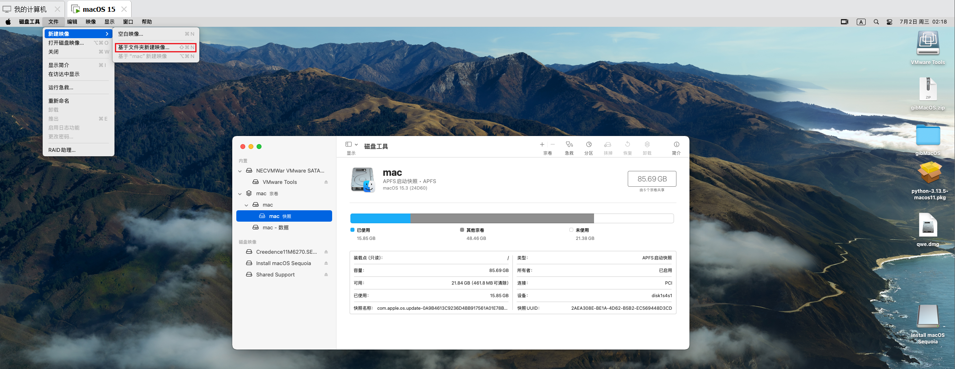
Task: Open qwe.dmg on the desktop
Action: tap(928, 229)
